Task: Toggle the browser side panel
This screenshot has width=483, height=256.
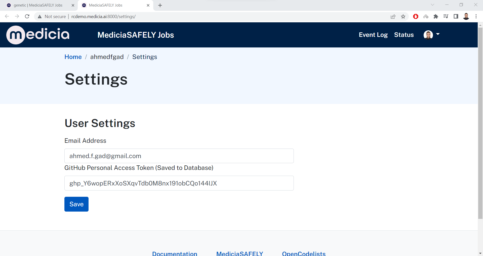Action: [456, 17]
